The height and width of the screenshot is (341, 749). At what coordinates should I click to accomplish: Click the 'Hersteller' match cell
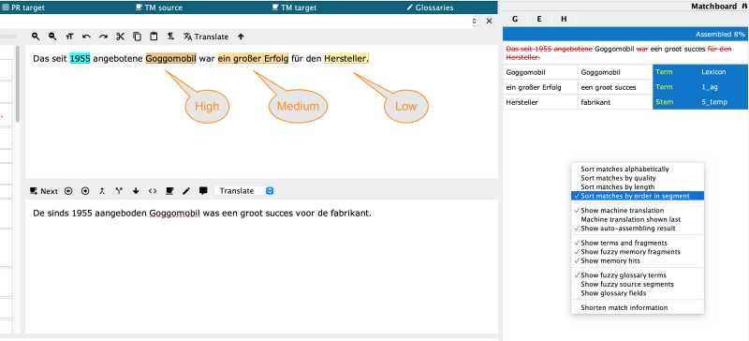540,102
